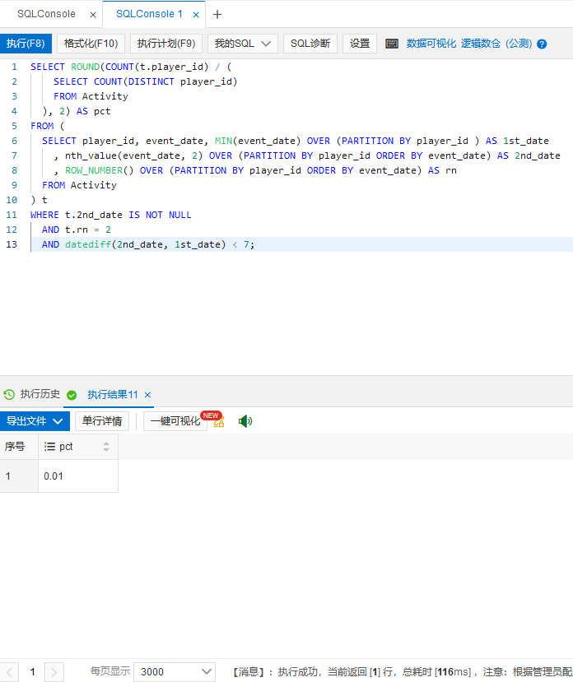Click the pct column list icon
Screen dimensions: 573x682
(x=49, y=447)
